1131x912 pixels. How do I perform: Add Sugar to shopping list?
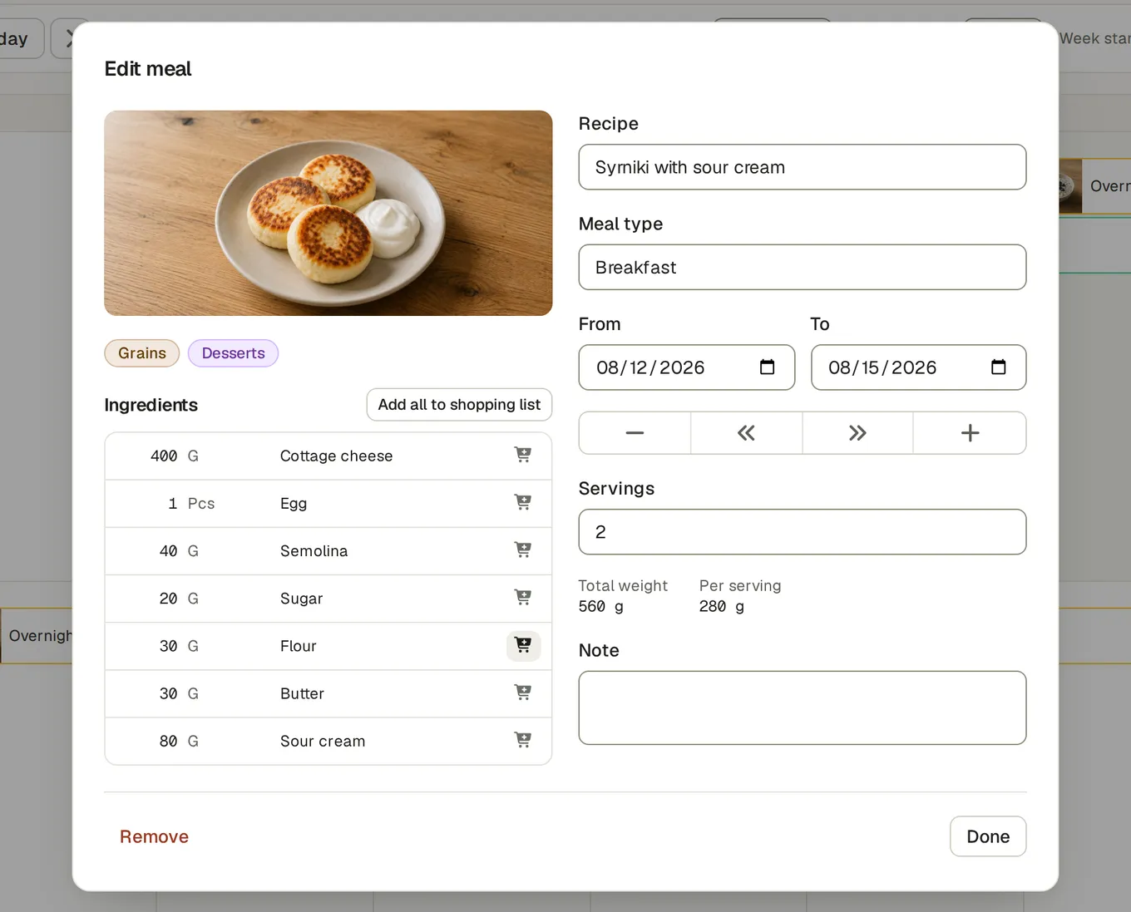point(523,597)
